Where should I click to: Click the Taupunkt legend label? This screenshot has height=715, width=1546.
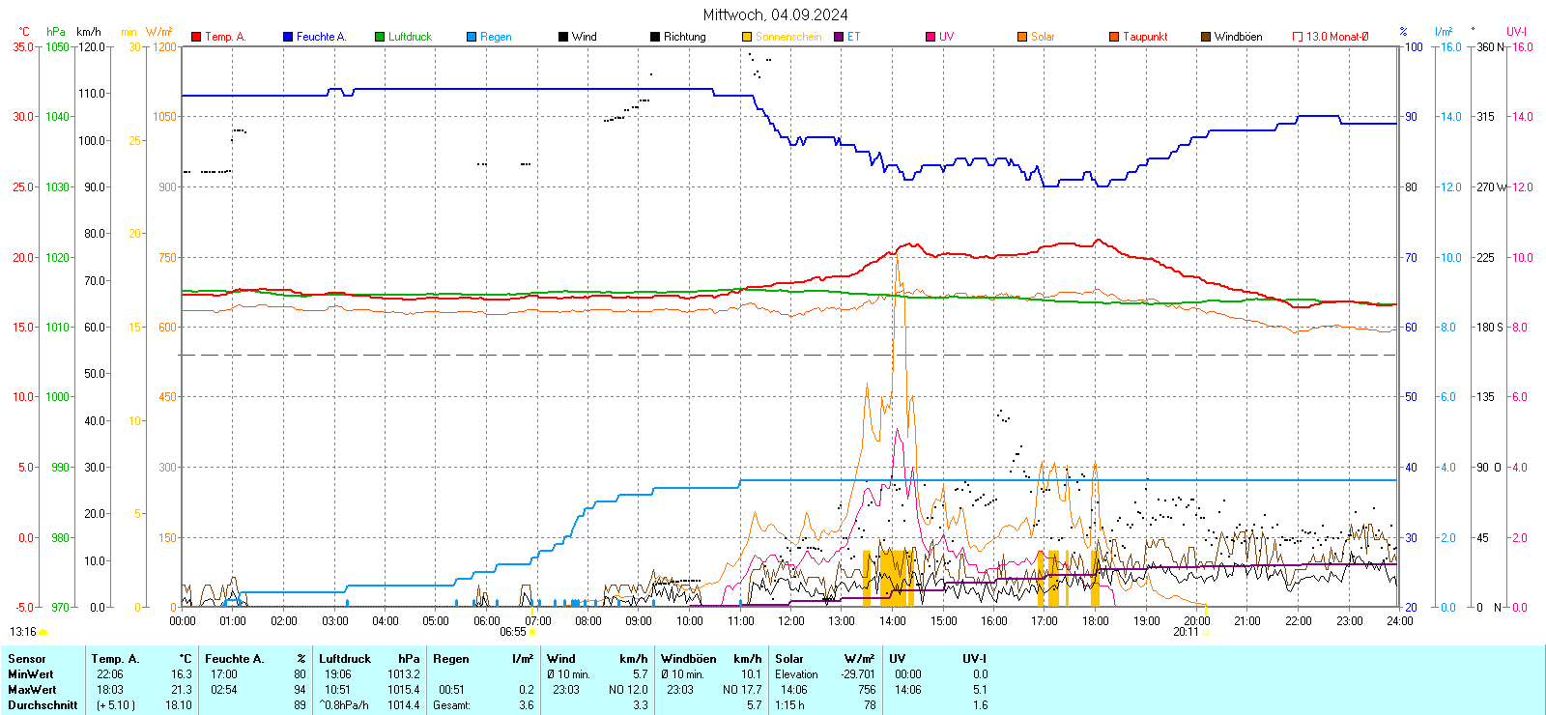1145,37
